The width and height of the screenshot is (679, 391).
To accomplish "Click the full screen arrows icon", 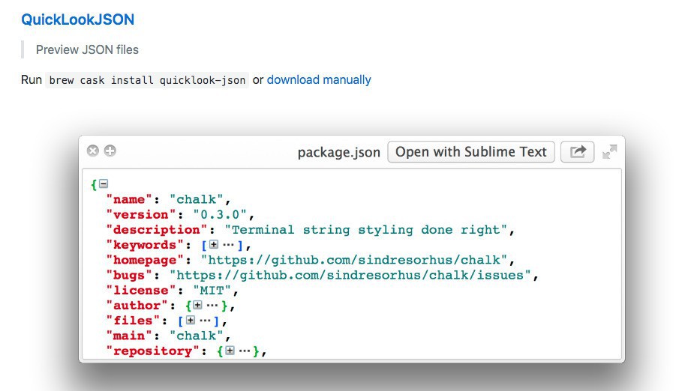I will 610,152.
